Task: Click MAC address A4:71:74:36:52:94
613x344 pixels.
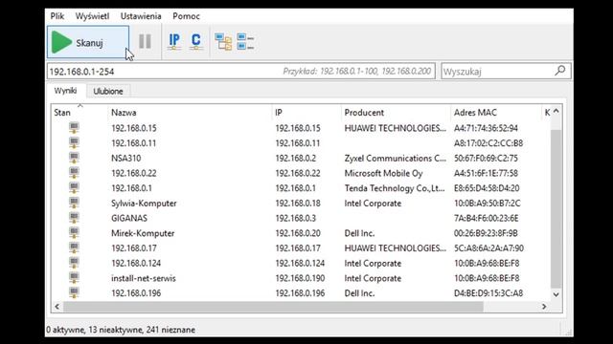Action: pos(486,128)
